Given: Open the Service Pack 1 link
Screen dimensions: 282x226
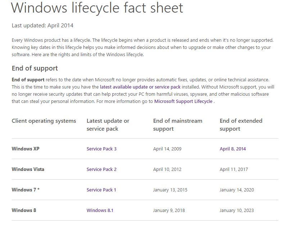Looking at the screenshot, I should coord(101,190).
